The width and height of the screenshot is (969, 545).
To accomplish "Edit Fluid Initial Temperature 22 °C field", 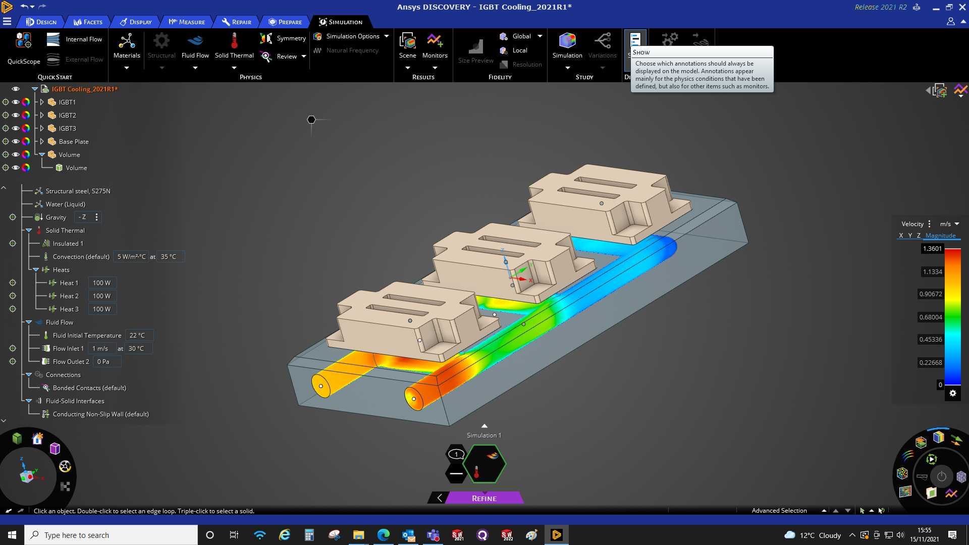I will pyautogui.click(x=139, y=336).
